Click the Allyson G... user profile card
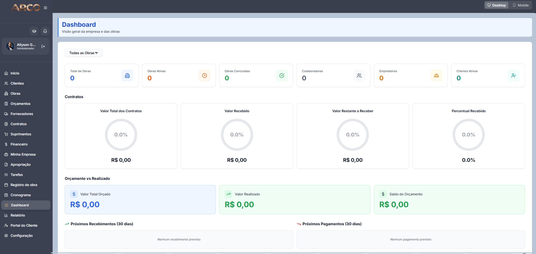Viewport: 536px width, 254px height. pyautogui.click(x=25, y=46)
